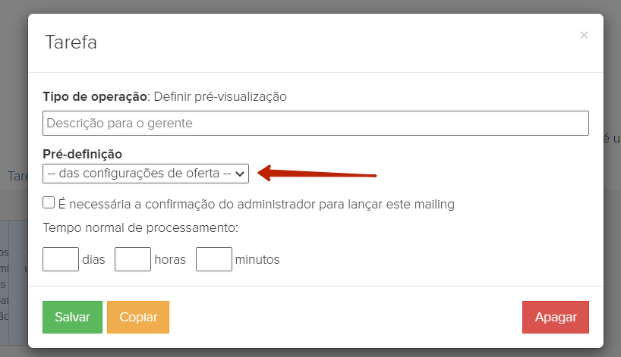Close the Tarefa dialog with the X
Screen dimensions: 621x357
584,35
